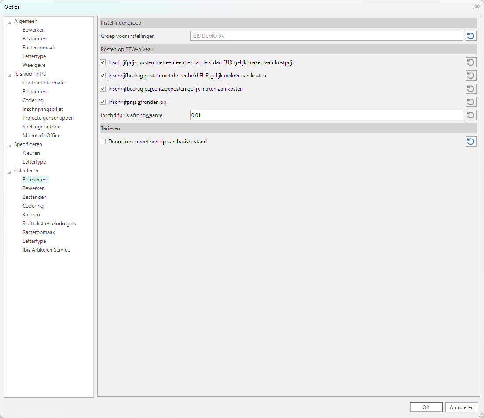484x418 pixels.
Task: Click reset icon beside 'Inschrijfbedrag posten met eenheid EUR'
Action: pos(471,76)
